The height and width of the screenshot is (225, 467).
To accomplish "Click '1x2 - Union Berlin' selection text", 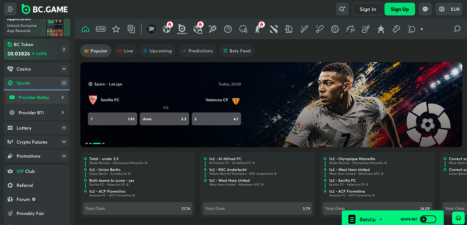I will (105, 169).
